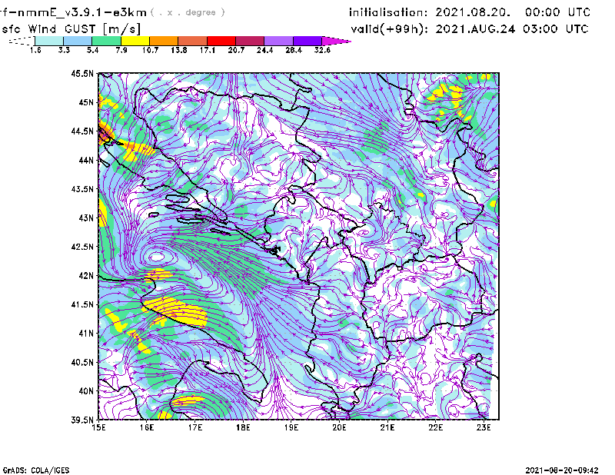
Task: Click the orange 10.7–13.8 legend swatch
Action: [164, 41]
